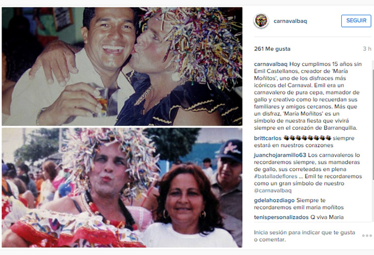
Task: View the 261 Me gusta likes list
Action: 272,49
